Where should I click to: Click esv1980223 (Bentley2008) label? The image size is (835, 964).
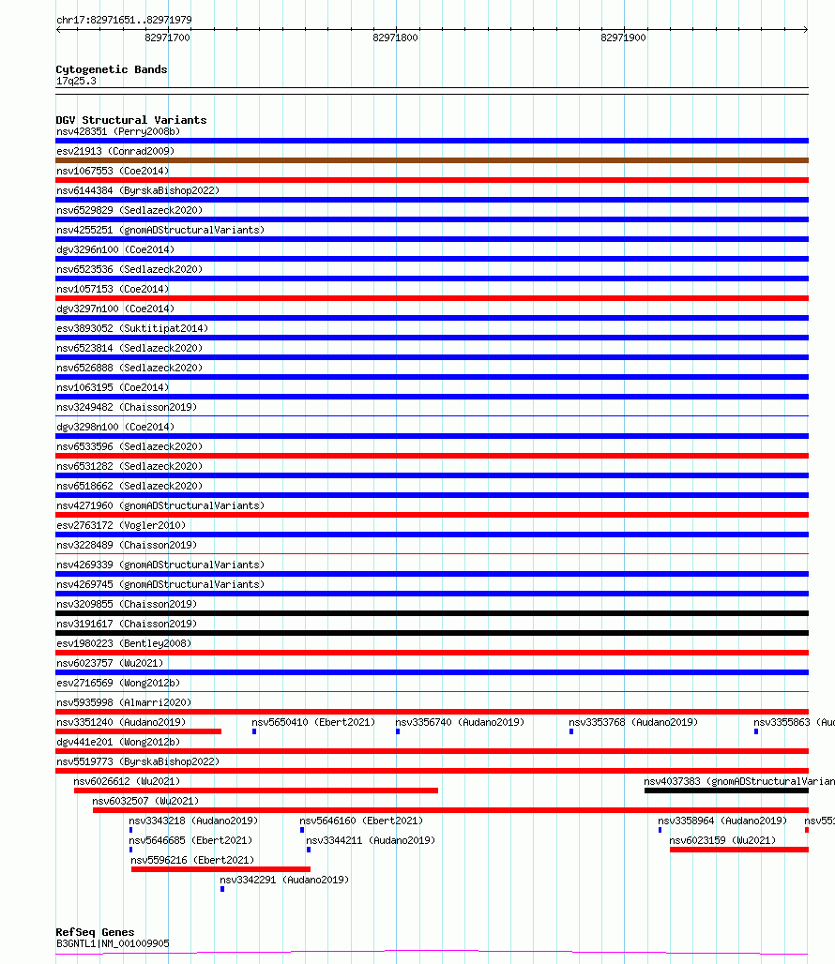tap(124, 643)
